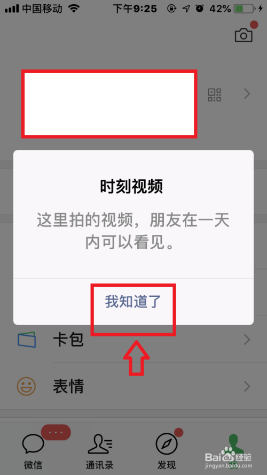Select the 表情 menu entry

coord(133,387)
